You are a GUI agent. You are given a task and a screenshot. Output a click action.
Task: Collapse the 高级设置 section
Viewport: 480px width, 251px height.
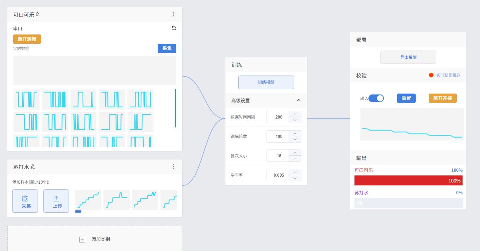[x=298, y=100]
